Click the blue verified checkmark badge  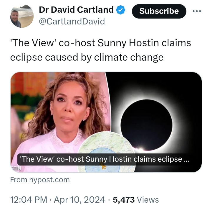pos(121,10)
